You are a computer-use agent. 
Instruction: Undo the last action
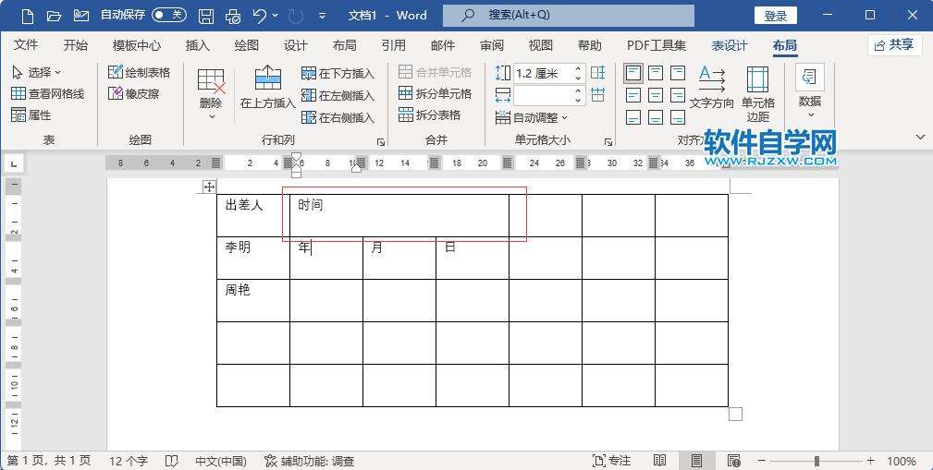pyautogui.click(x=260, y=16)
